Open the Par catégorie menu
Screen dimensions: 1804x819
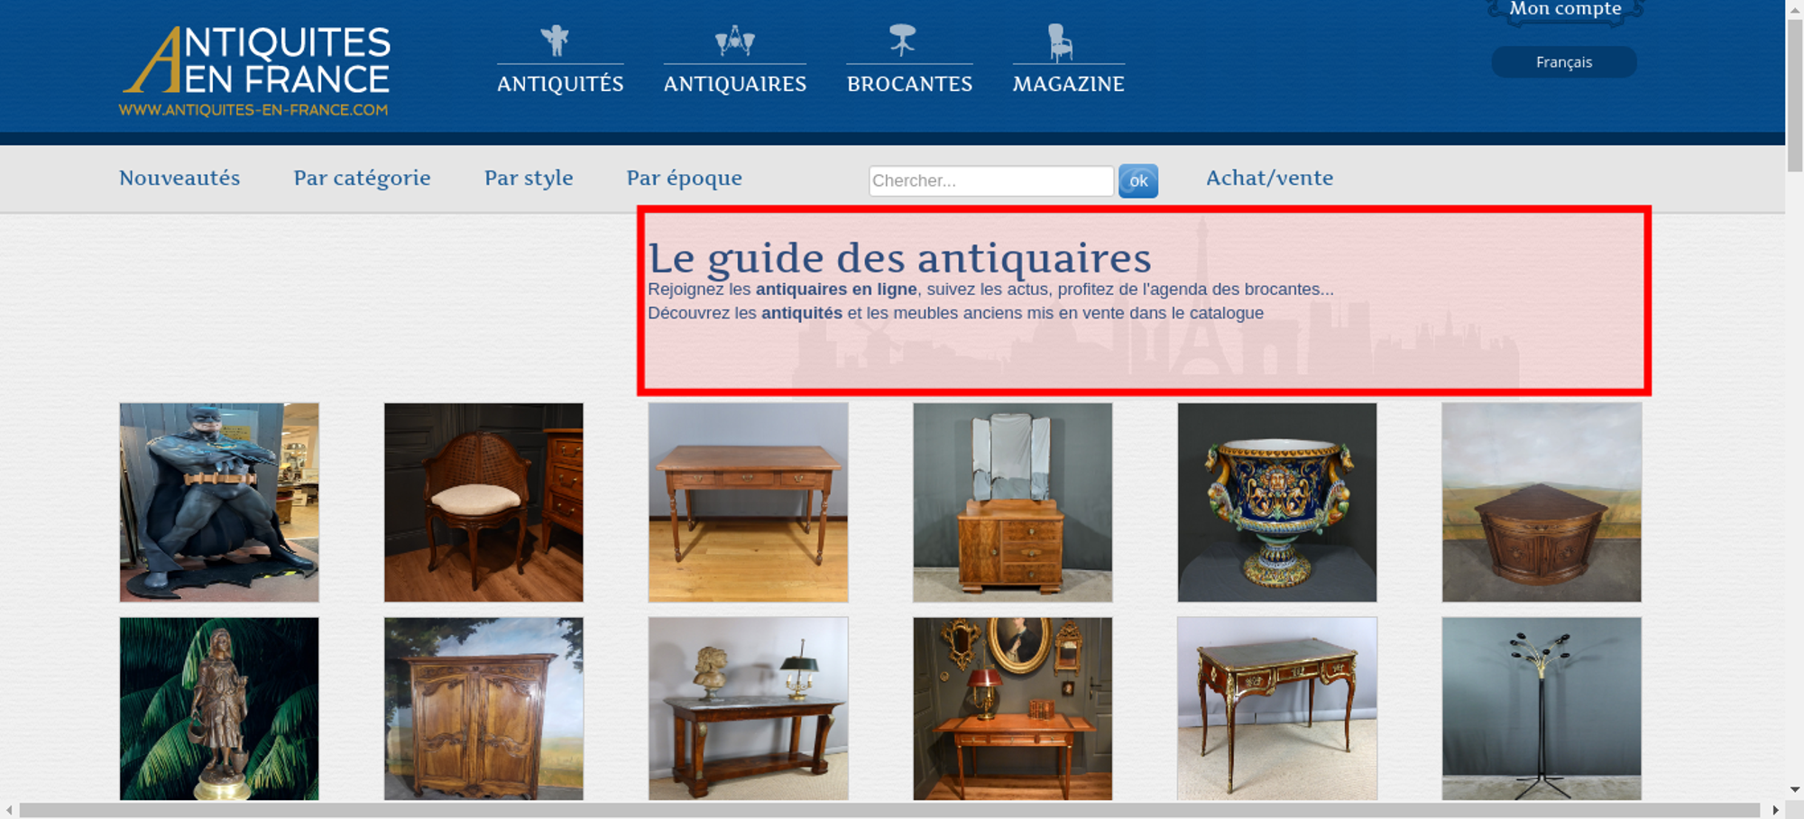[x=362, y=178]
